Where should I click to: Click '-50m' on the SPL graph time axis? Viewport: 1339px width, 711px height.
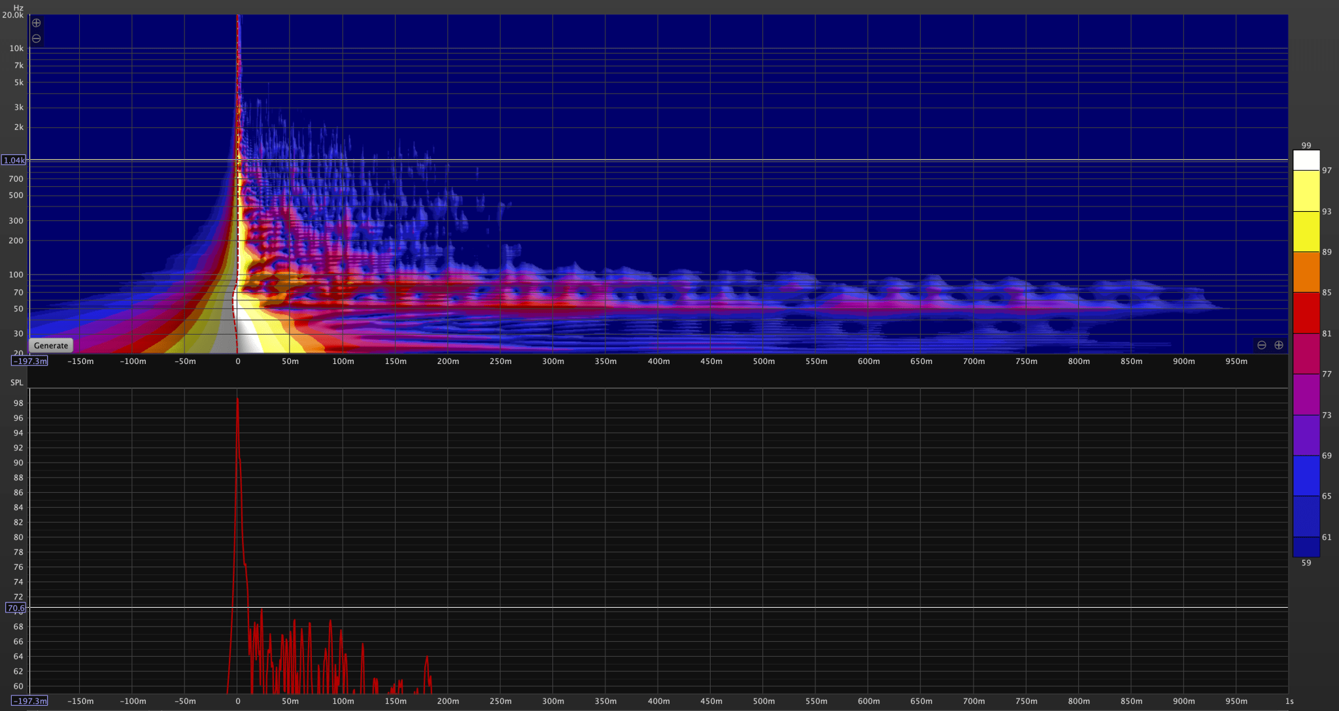click(185, 701)
